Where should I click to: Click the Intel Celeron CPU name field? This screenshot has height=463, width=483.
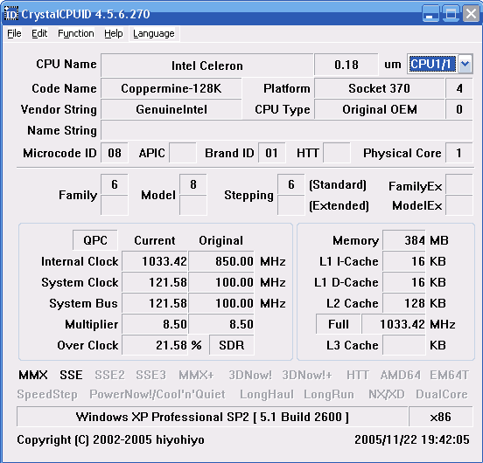(207, 66)
